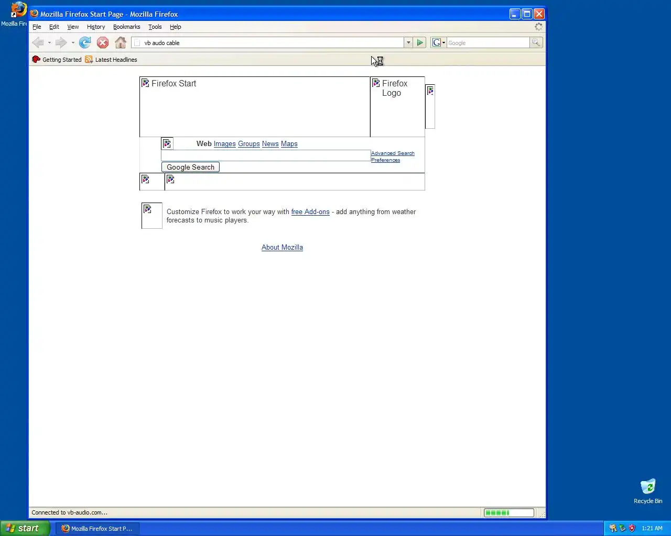Viewport: 671px width, 536px height.
Task: Click status text Connected to vb-audio.com
Action: [x=69, y=512]
